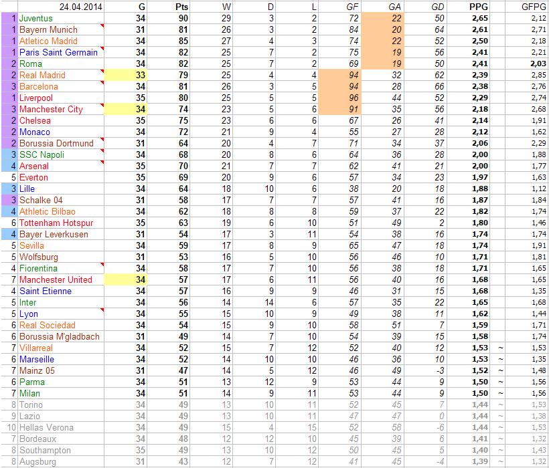Select the SSC Napoli cell
Image resolution: width=549 pixels, height=468 pixels.
pyautogui.click(x=61, y=154)
